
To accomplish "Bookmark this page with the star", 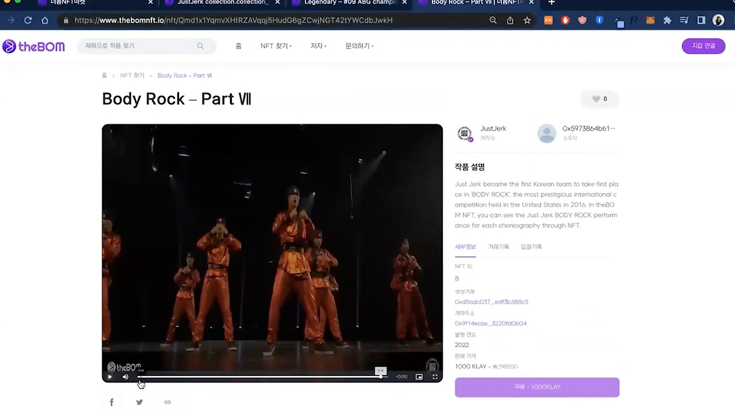I will (x=527, y=20).
